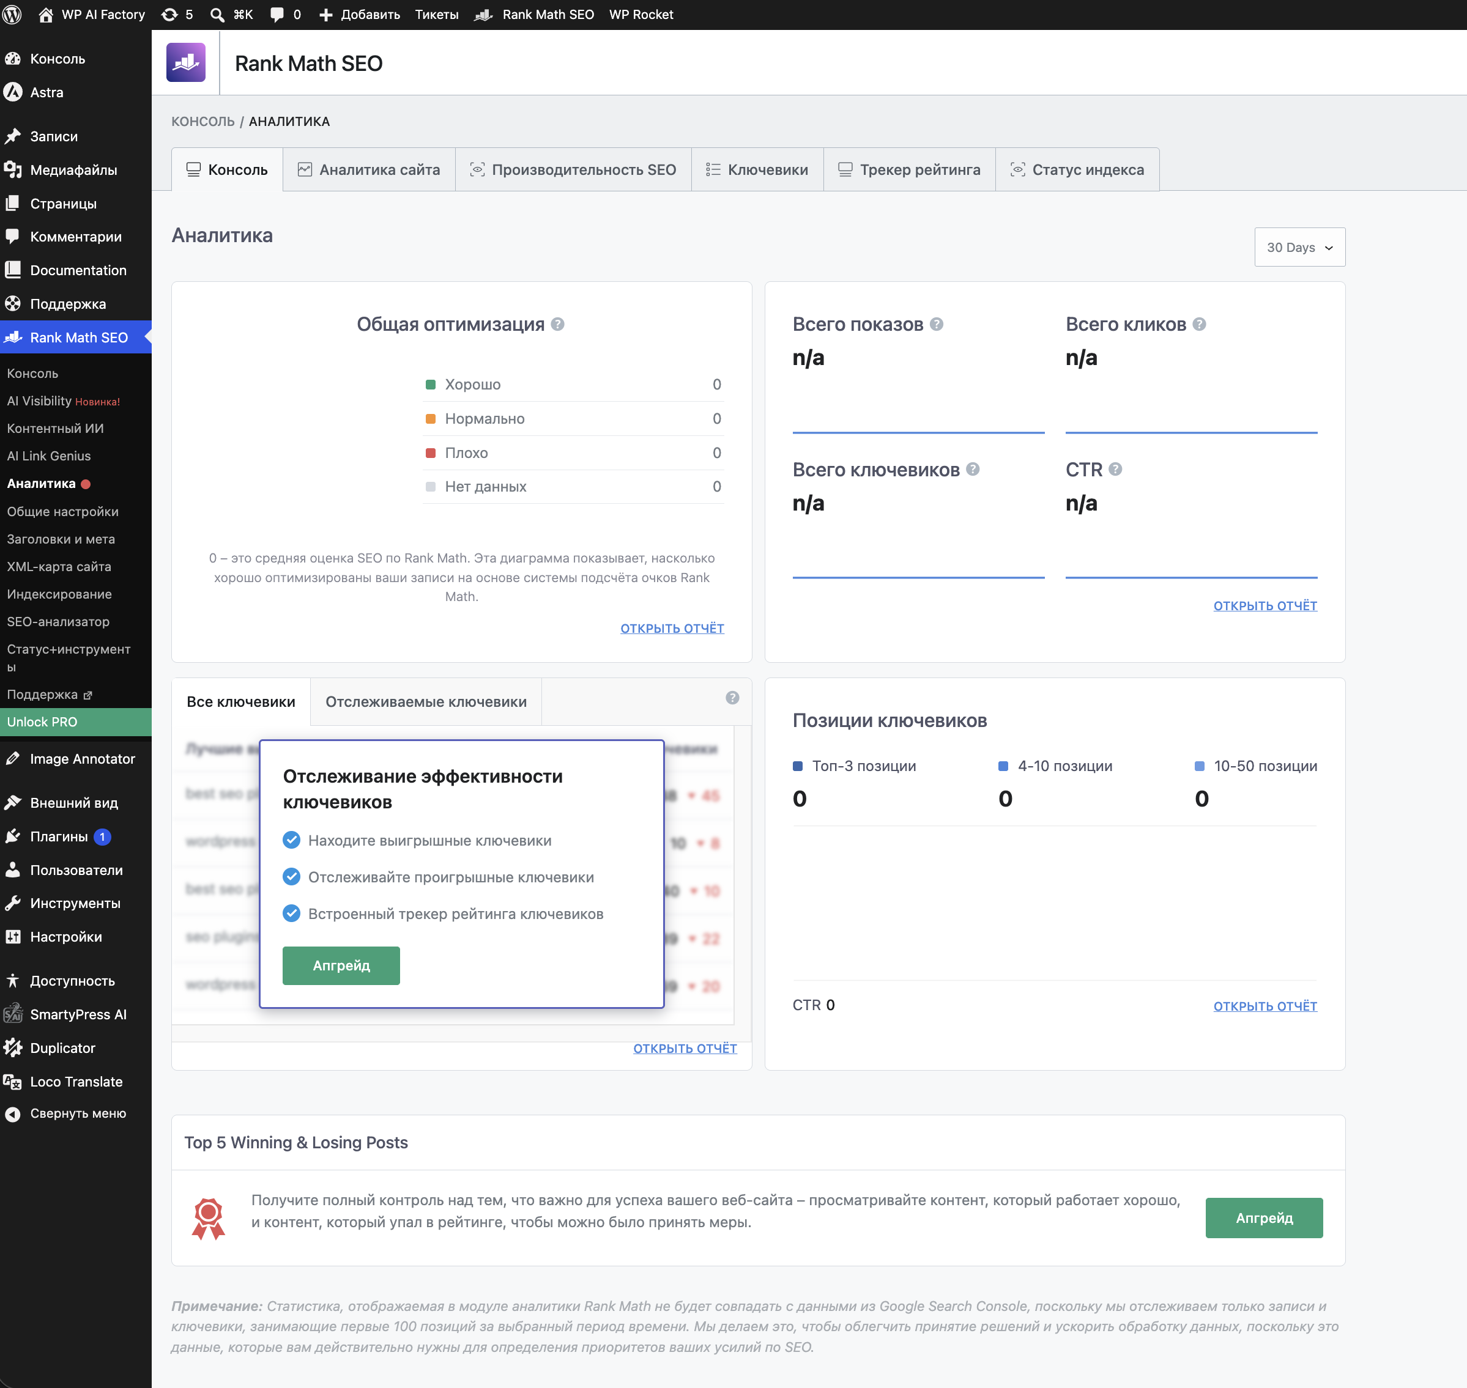1467x1388 pixels.
Task: Click the green Хорошо legend swatch
Action: pyautogui.click(x=431, y=384)
